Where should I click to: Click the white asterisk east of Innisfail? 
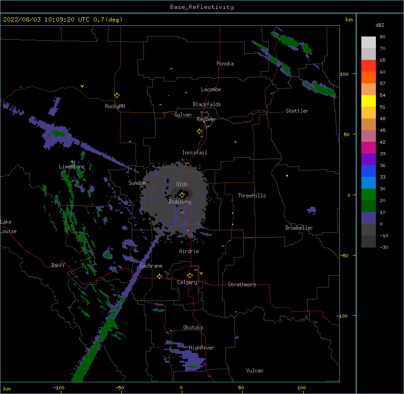click(235, 142)
